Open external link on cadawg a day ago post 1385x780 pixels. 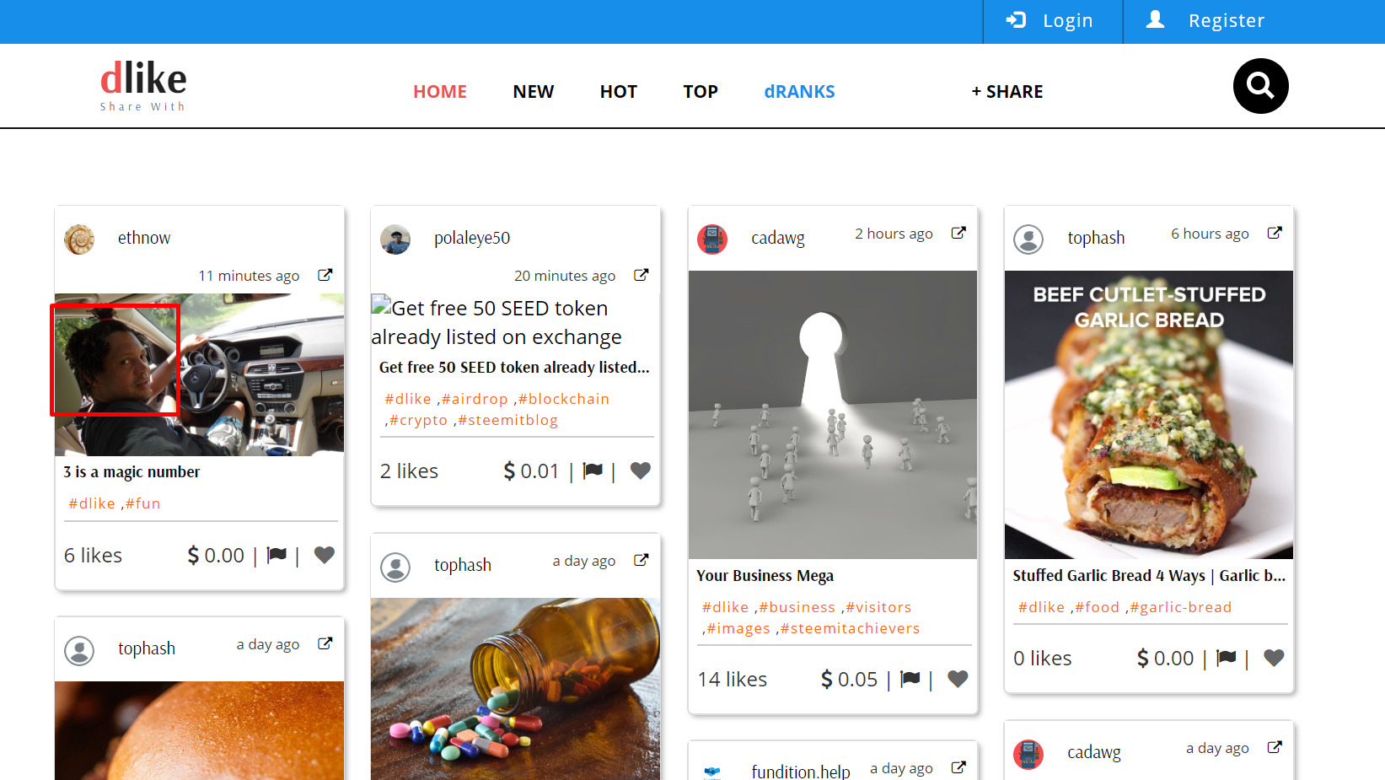click(x=1275, y=747)
